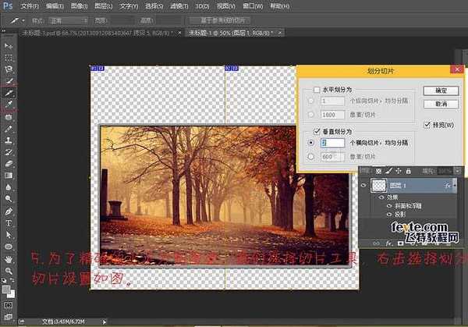Select the Eyedropper tool
This screenshot has width=468, height=327.
[x=9, y=102]
